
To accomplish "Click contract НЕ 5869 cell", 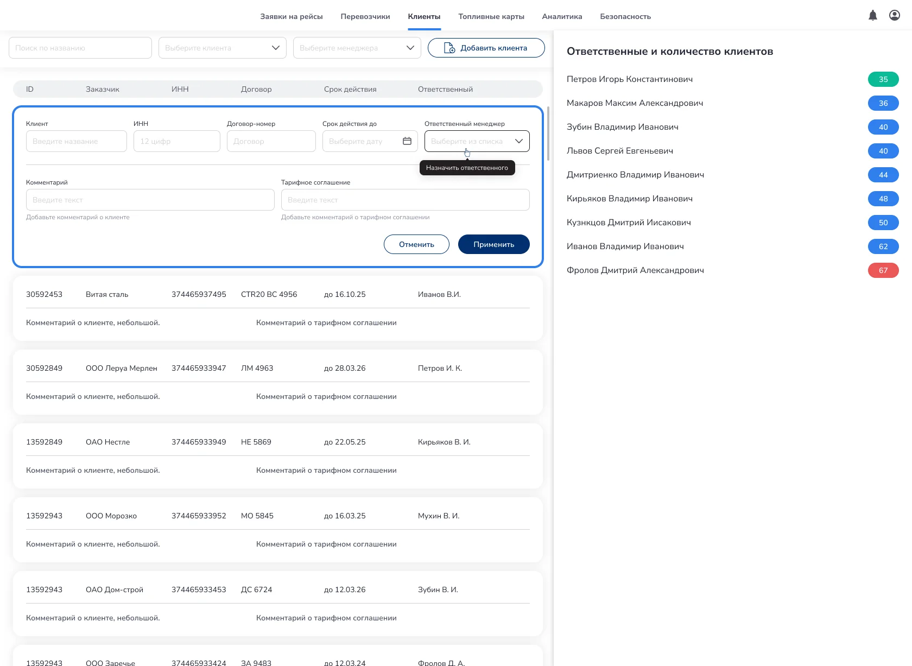I will [256, 442].
